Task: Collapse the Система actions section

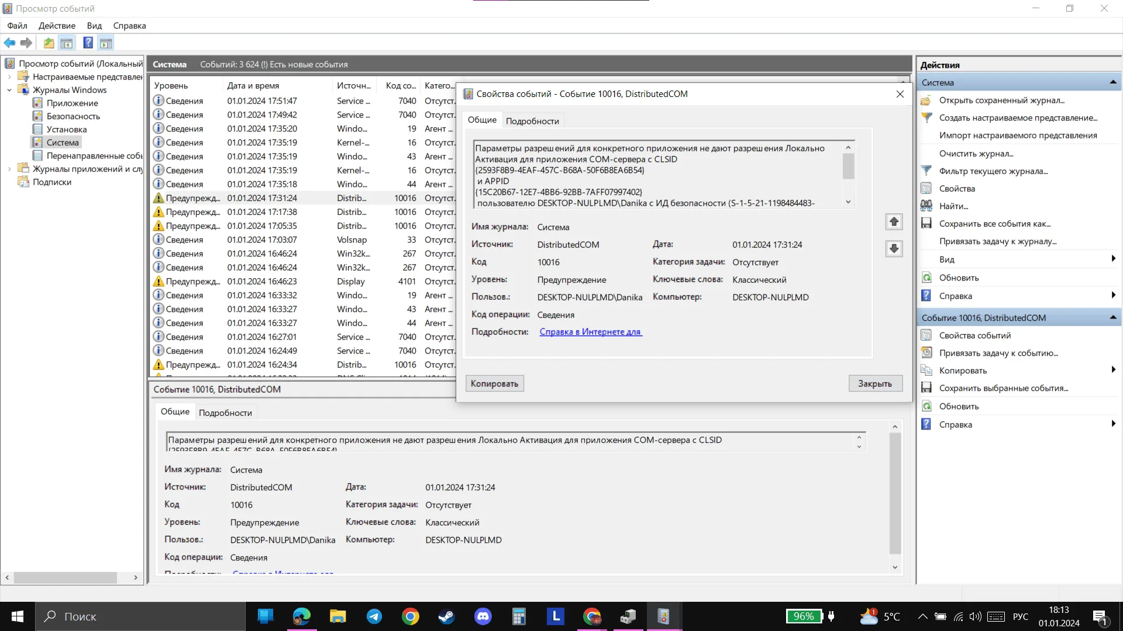Action: [x=1113, y=82]
